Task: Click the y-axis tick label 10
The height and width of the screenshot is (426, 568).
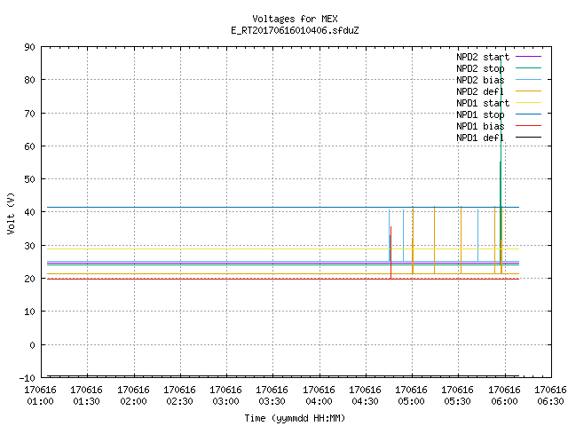Action: pos(29,312)
